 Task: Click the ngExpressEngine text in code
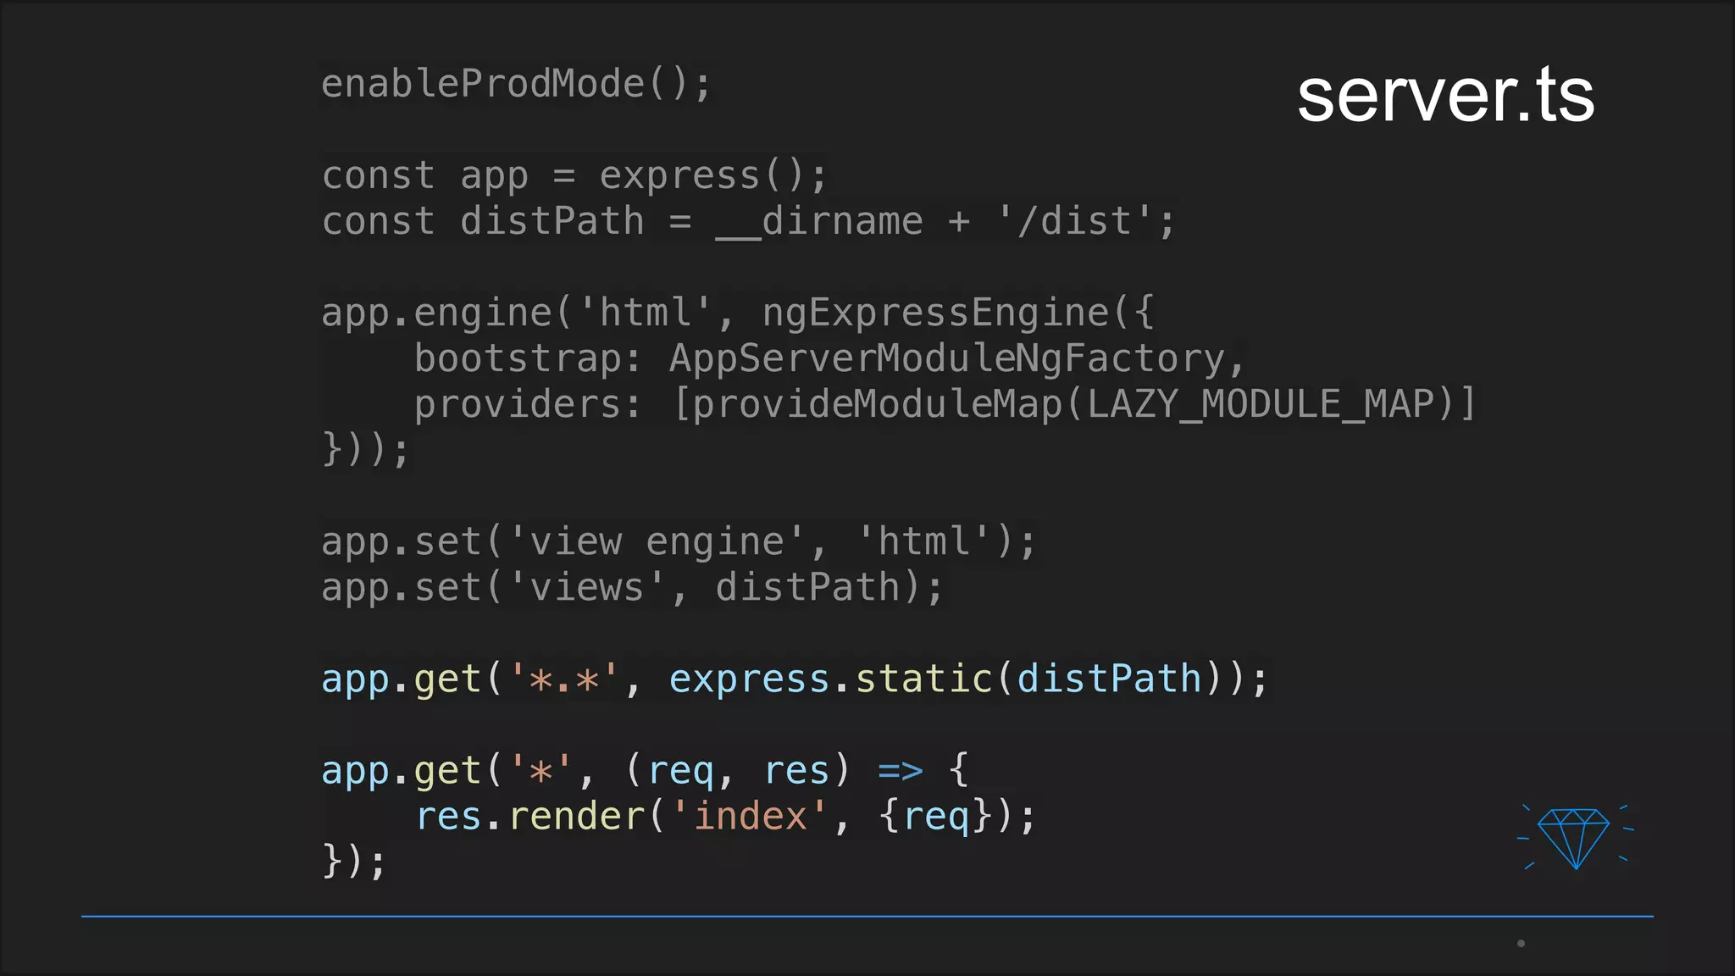[x=934, y=313]
